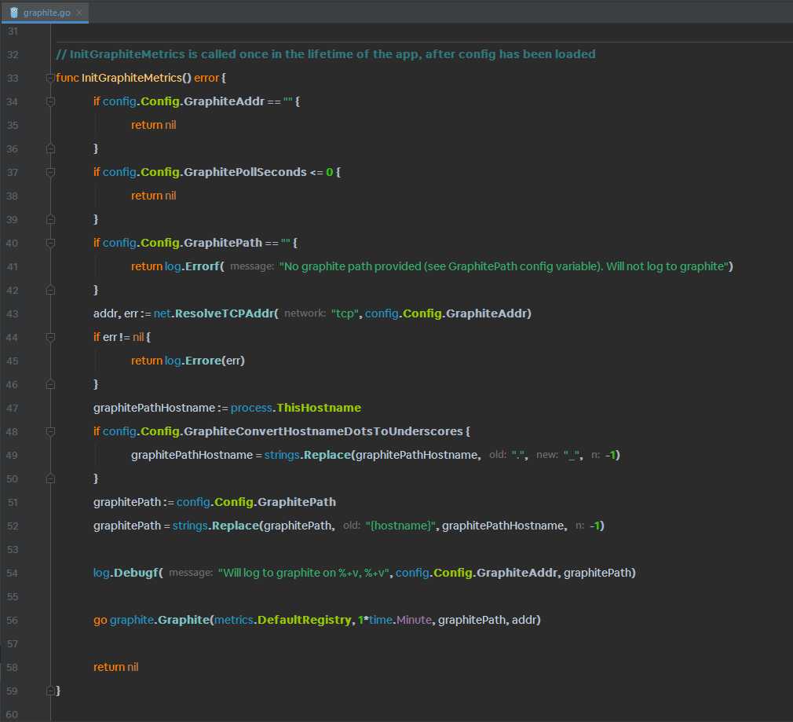The width and height of the screenshot is (793, 722).
Task: Collapse the GraphitePollSeconds if-block at line 37
Action: point(50,173)
